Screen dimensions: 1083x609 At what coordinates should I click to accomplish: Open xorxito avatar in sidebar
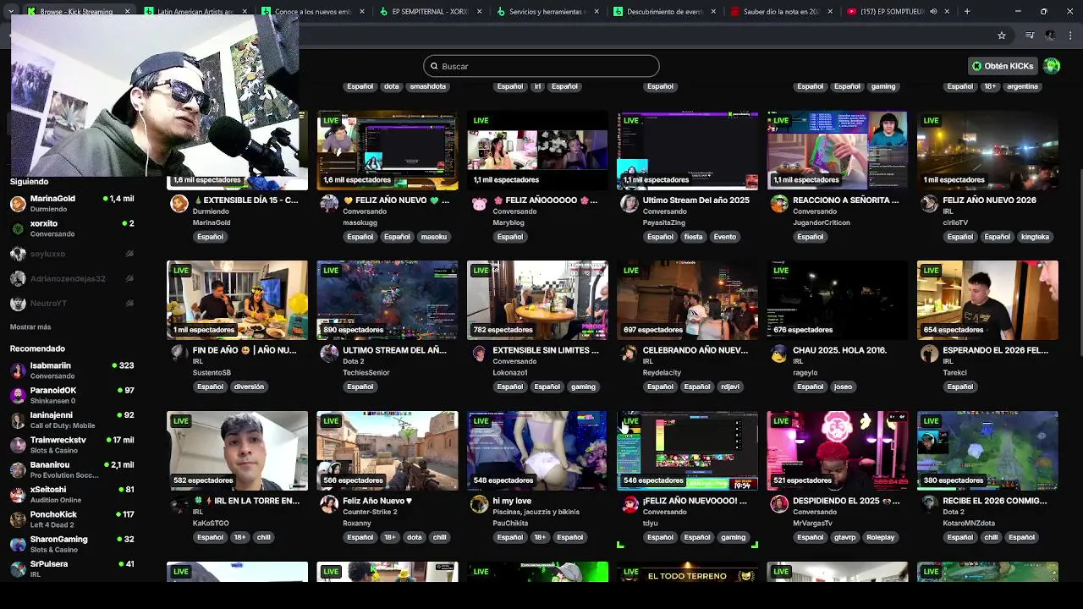[x=18, y=228]
